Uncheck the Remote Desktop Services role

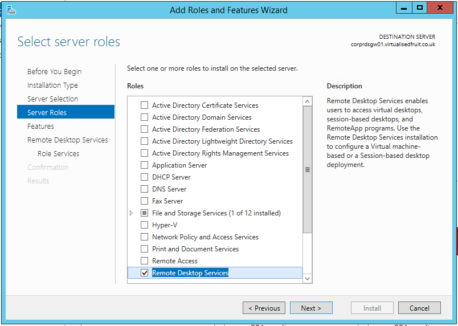coord(144,273)
